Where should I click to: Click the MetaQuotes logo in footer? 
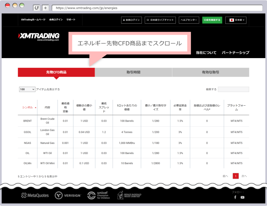pyautogui.click(x=35, y=195)
